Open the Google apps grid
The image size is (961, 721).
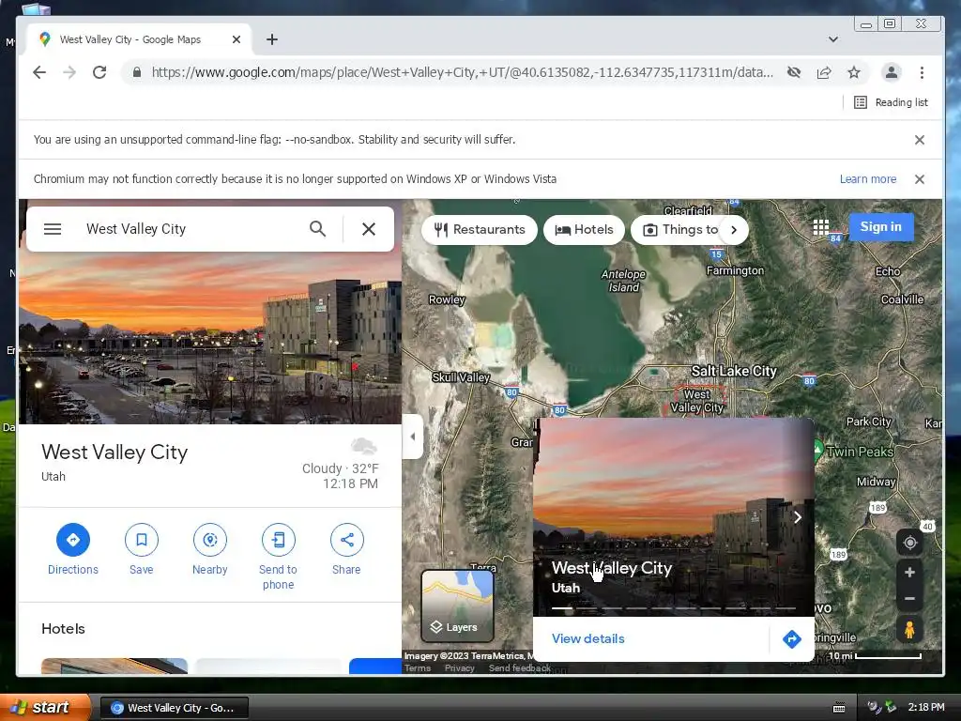tap(821, 227)
